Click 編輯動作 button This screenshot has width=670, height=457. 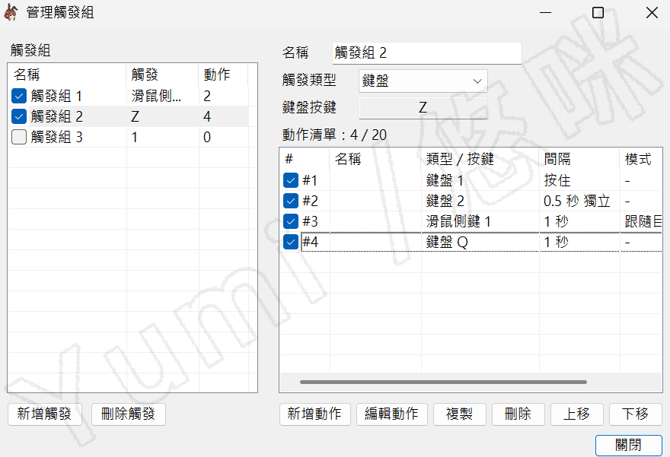coord(392,414)
